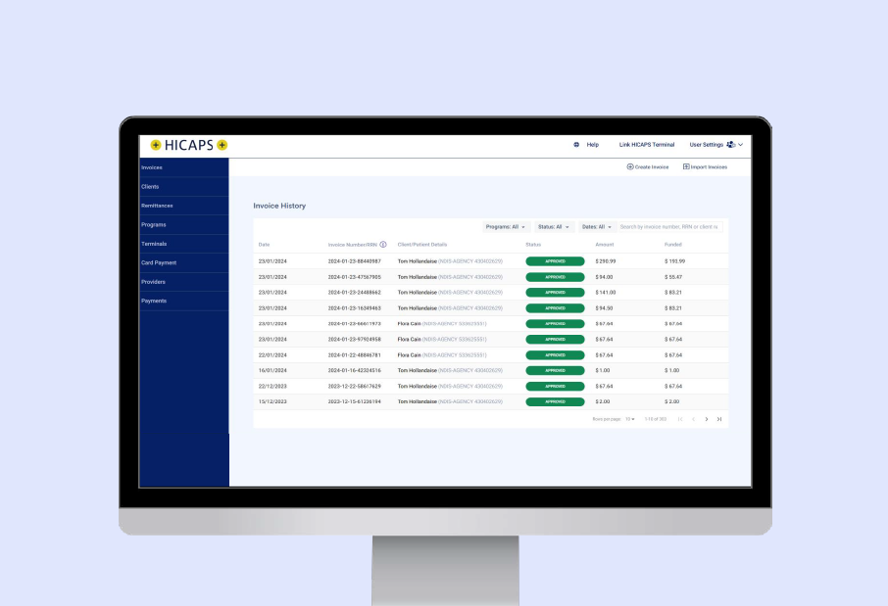888x606 pixels.
Task: Click the Invoice Number/RRN info icon
Action: [x=383, y=245]
